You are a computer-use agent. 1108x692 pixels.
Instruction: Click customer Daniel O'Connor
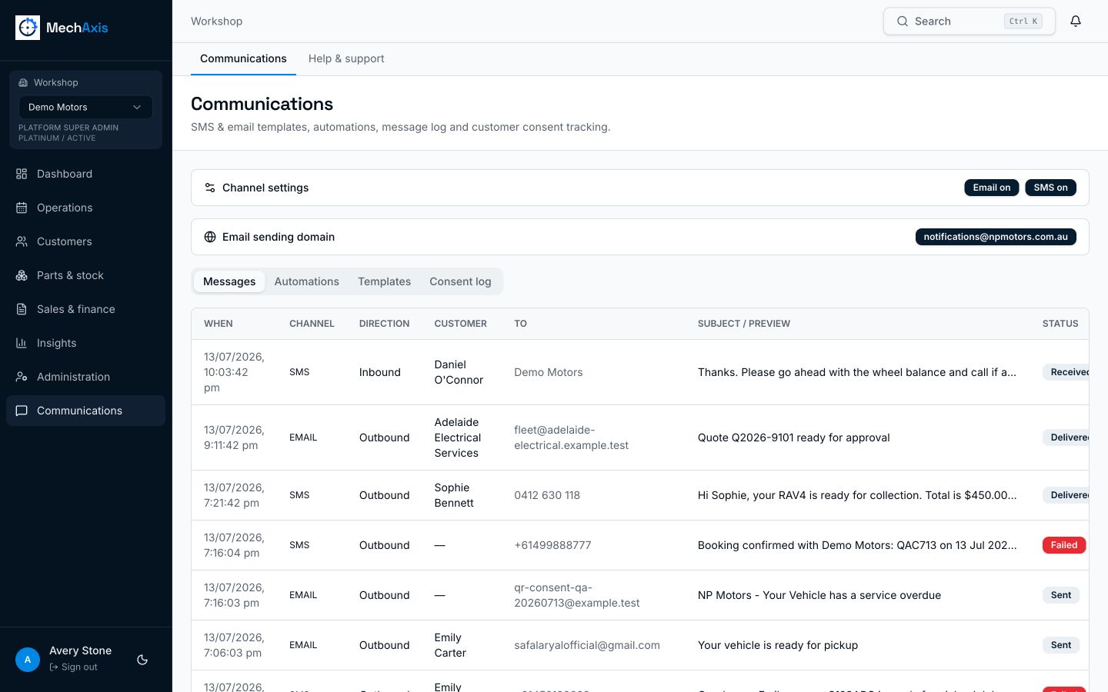(x=459, y=372)
